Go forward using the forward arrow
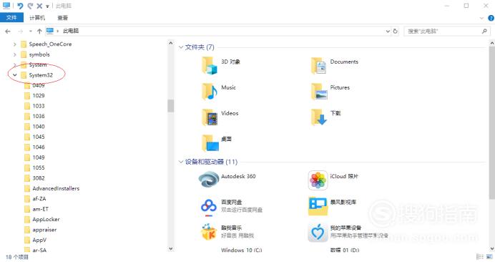 click(21, 31)
